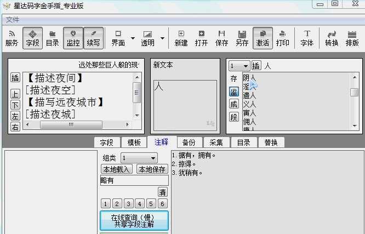
Task: Switch to the 字段 tab
Action: [107, 142]
